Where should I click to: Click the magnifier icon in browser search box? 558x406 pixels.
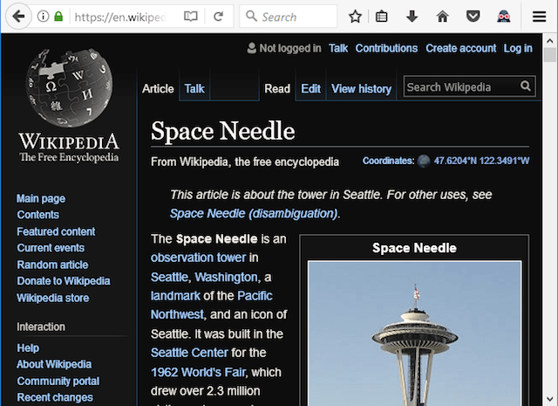coord(251,17)
